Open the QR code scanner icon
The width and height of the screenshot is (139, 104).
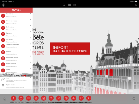(x=69, y=5)
